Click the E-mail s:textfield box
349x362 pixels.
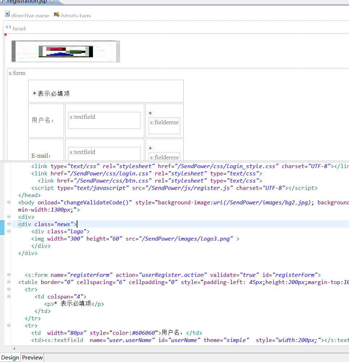click(x=105, y=154)
